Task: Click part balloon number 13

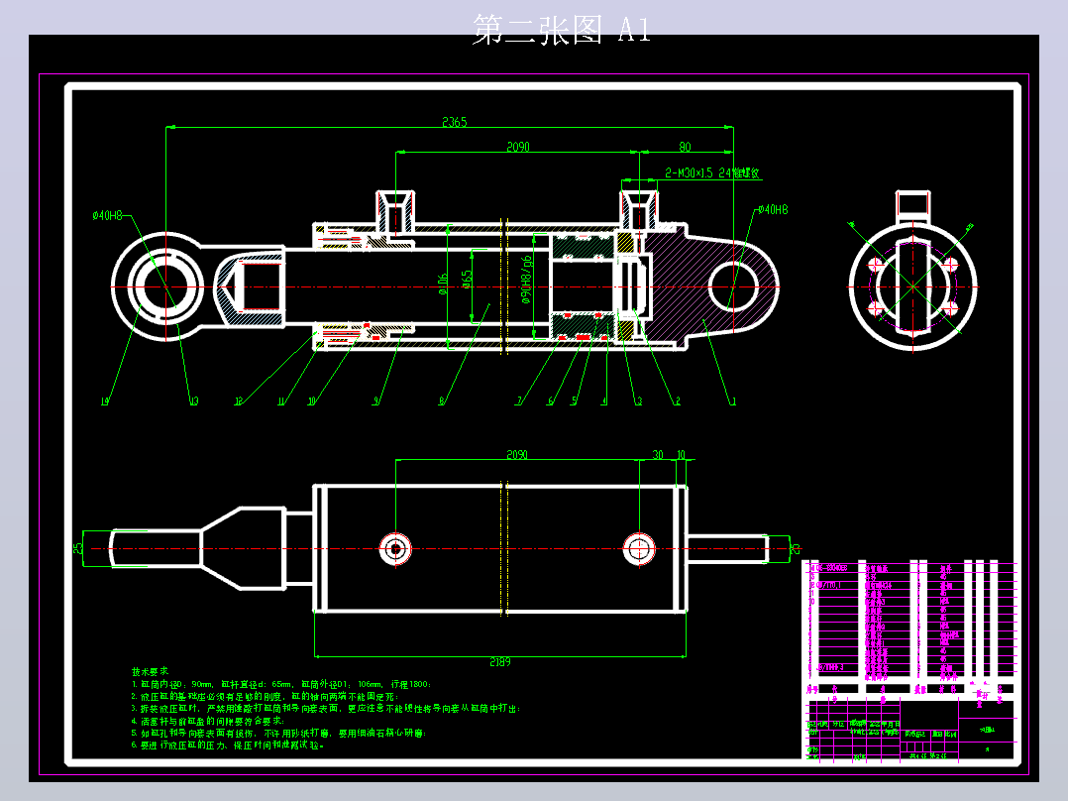Action: (x=193, y=401)
